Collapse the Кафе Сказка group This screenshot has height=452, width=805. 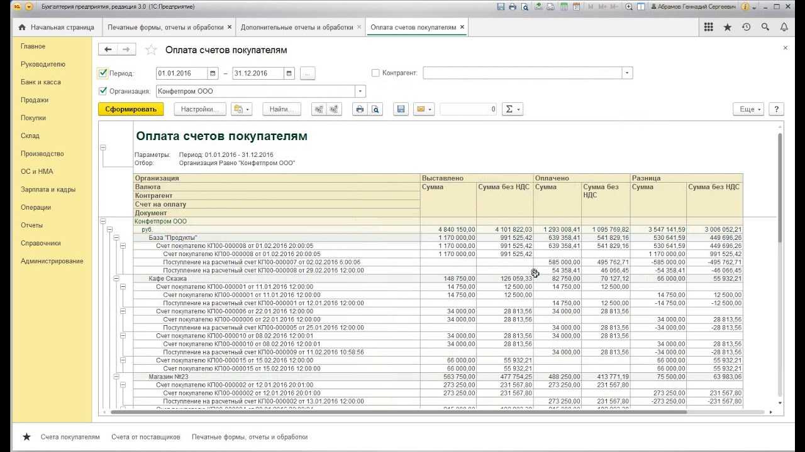pyautogui.click(x=116, y=278)
